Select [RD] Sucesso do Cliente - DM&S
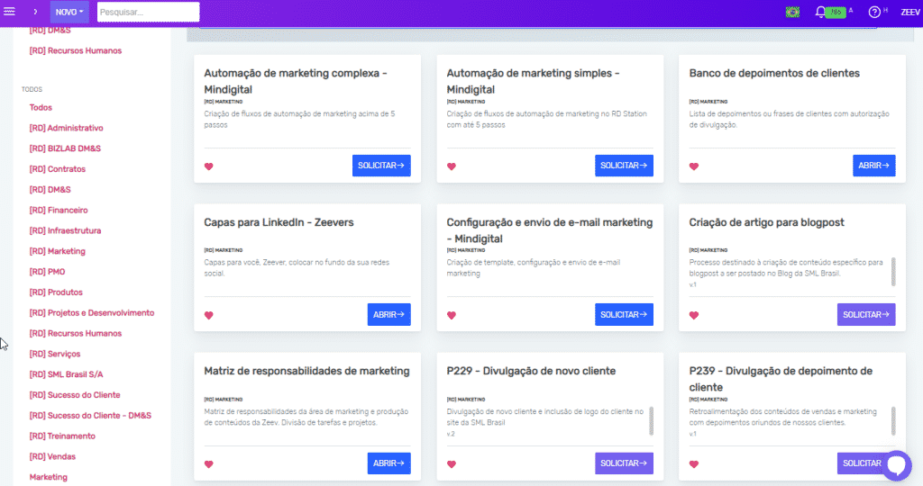 click(90, 416)
